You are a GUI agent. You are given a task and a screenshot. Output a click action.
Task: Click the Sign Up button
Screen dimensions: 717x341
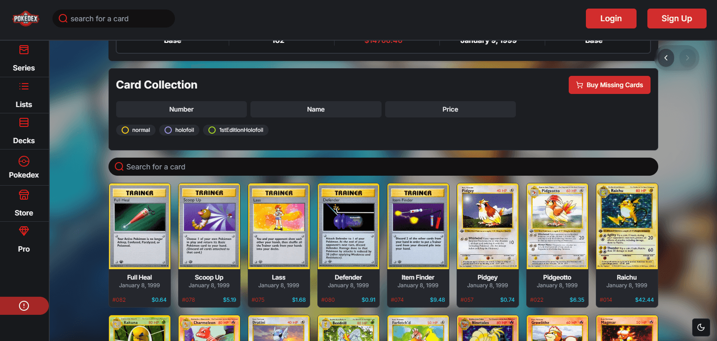click(677, 19)
